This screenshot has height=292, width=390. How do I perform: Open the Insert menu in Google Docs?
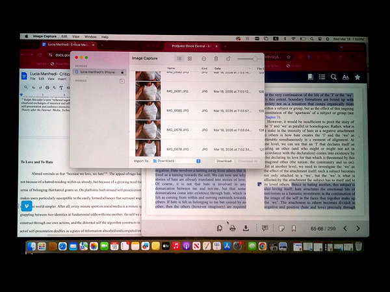point(62,79)
